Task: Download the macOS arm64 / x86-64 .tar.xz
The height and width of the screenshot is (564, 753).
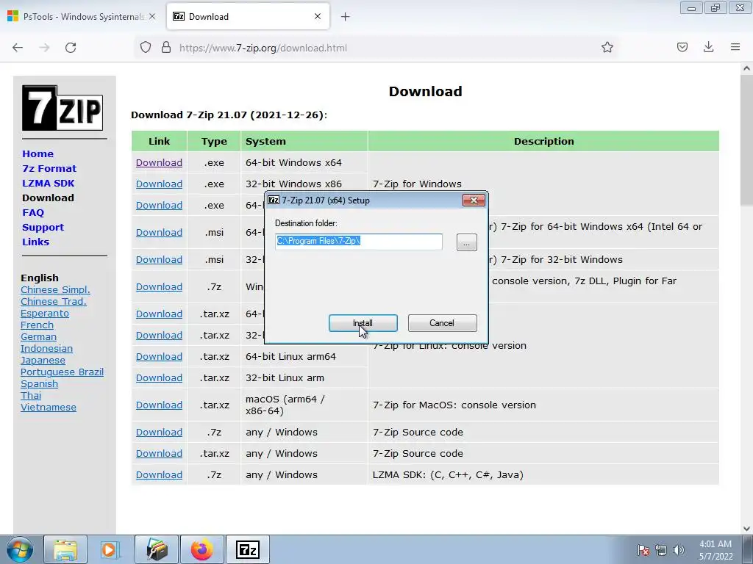Action: pyautogui.click(x=159, y=405)
